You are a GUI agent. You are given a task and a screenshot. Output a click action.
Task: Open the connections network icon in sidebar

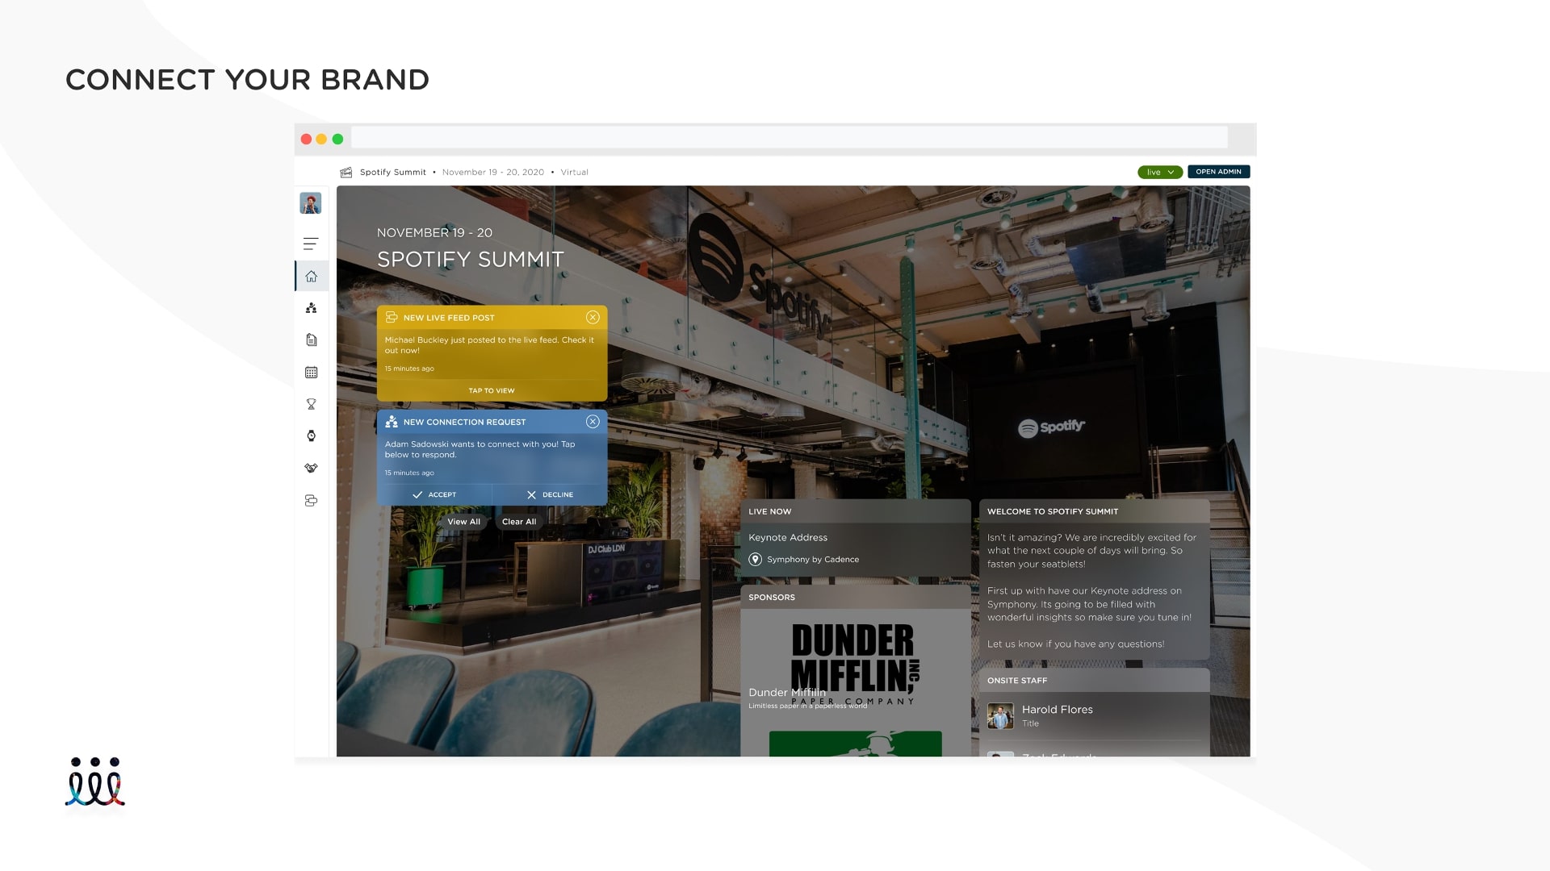[x=312, y=308]
